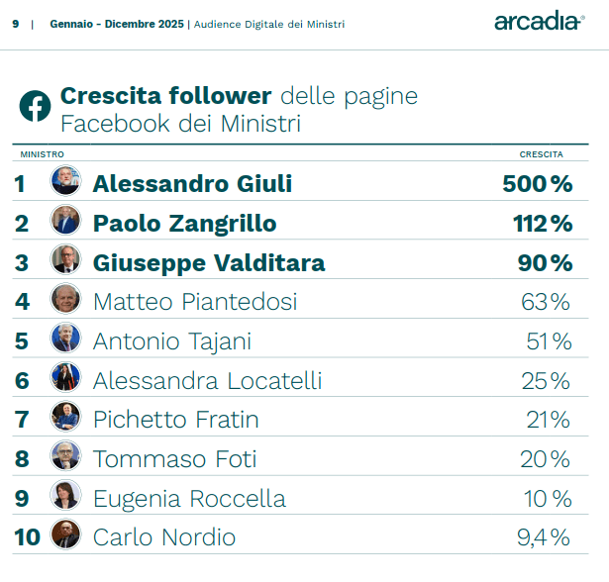
Task: Click Alessandro Giuli's profile photo
Action: [65, 181]
